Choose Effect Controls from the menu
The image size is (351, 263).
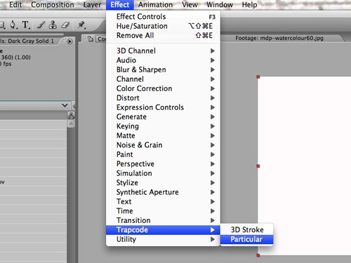click(163, 17)
